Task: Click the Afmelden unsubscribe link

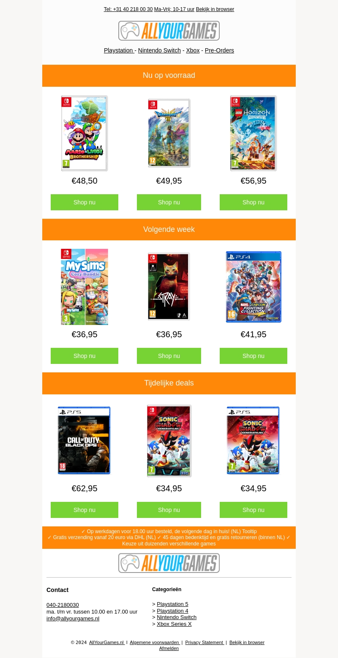Action: pos(169,648)
